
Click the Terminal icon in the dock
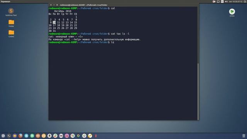pos(9,136)
